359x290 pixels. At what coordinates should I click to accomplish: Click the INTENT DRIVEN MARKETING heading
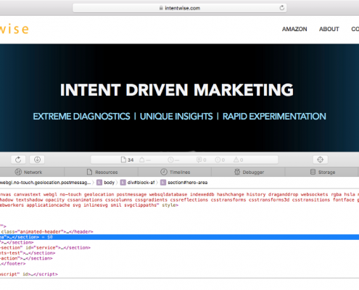(177, 90)
